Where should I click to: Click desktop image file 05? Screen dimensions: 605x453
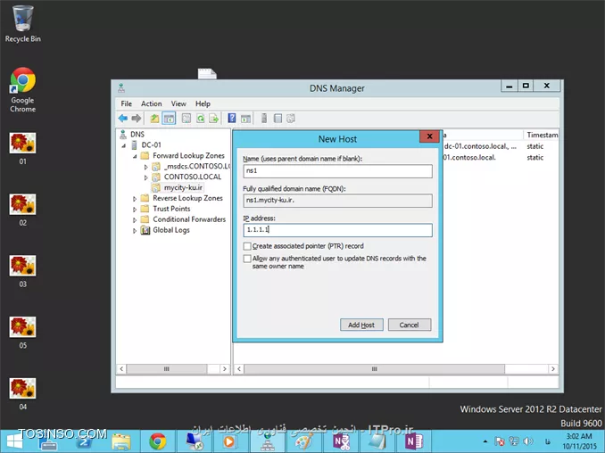coord(23,333)
